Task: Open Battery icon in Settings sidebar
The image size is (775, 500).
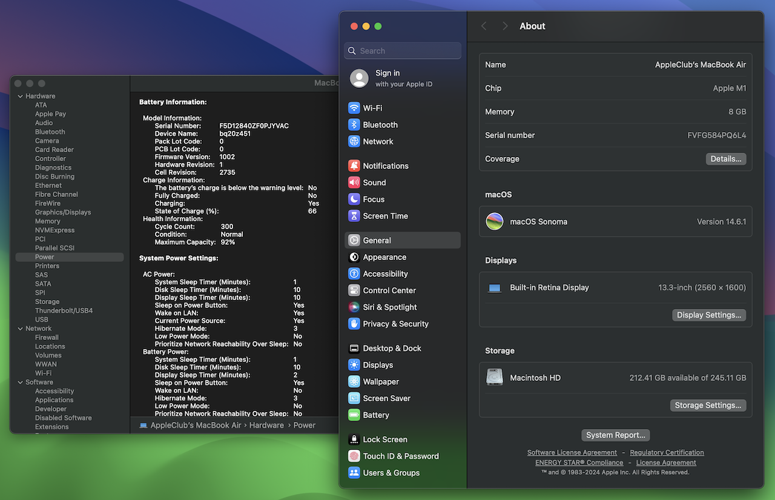Action: click(354, 415)
